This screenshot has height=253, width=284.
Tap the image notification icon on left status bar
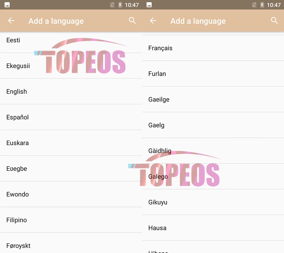[7, 5]
